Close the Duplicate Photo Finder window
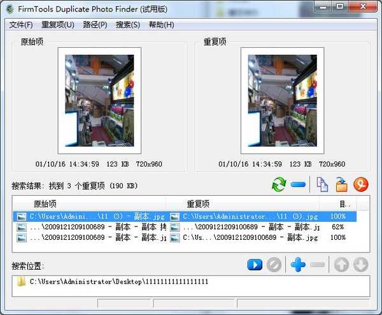This screenshot has width=382, height=315. click(x=363, y=6)
